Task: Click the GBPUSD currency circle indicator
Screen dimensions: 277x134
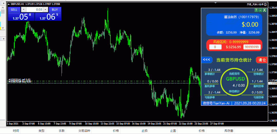Action: point(235,81)
